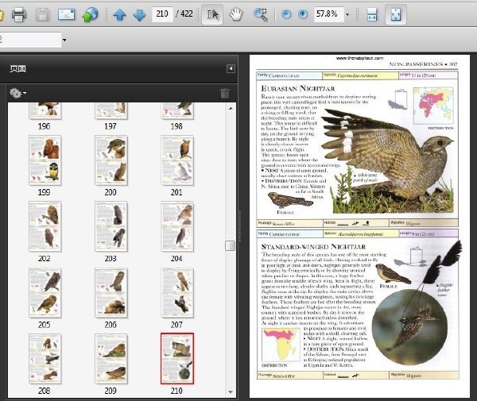Select page thumbnail 205

click(45, 292)
